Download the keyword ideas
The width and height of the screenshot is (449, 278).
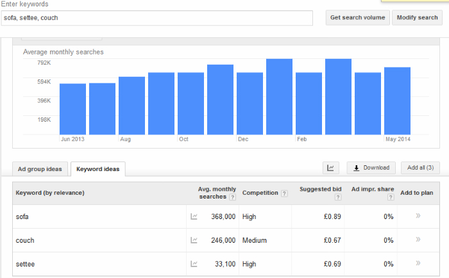point(371,168)
